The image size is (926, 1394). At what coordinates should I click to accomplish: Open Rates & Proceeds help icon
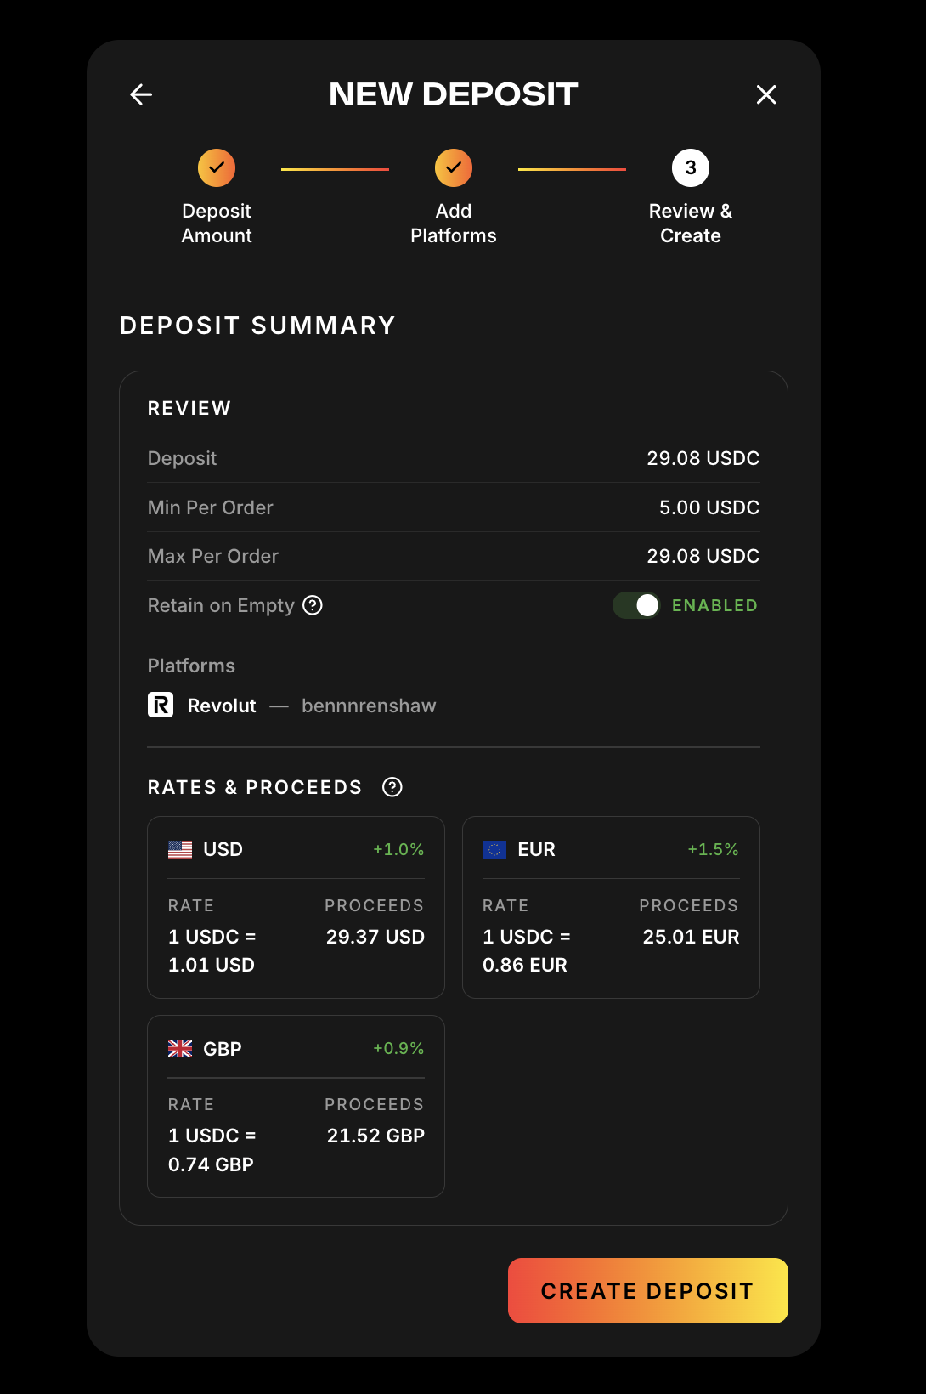tap(392, 787)
